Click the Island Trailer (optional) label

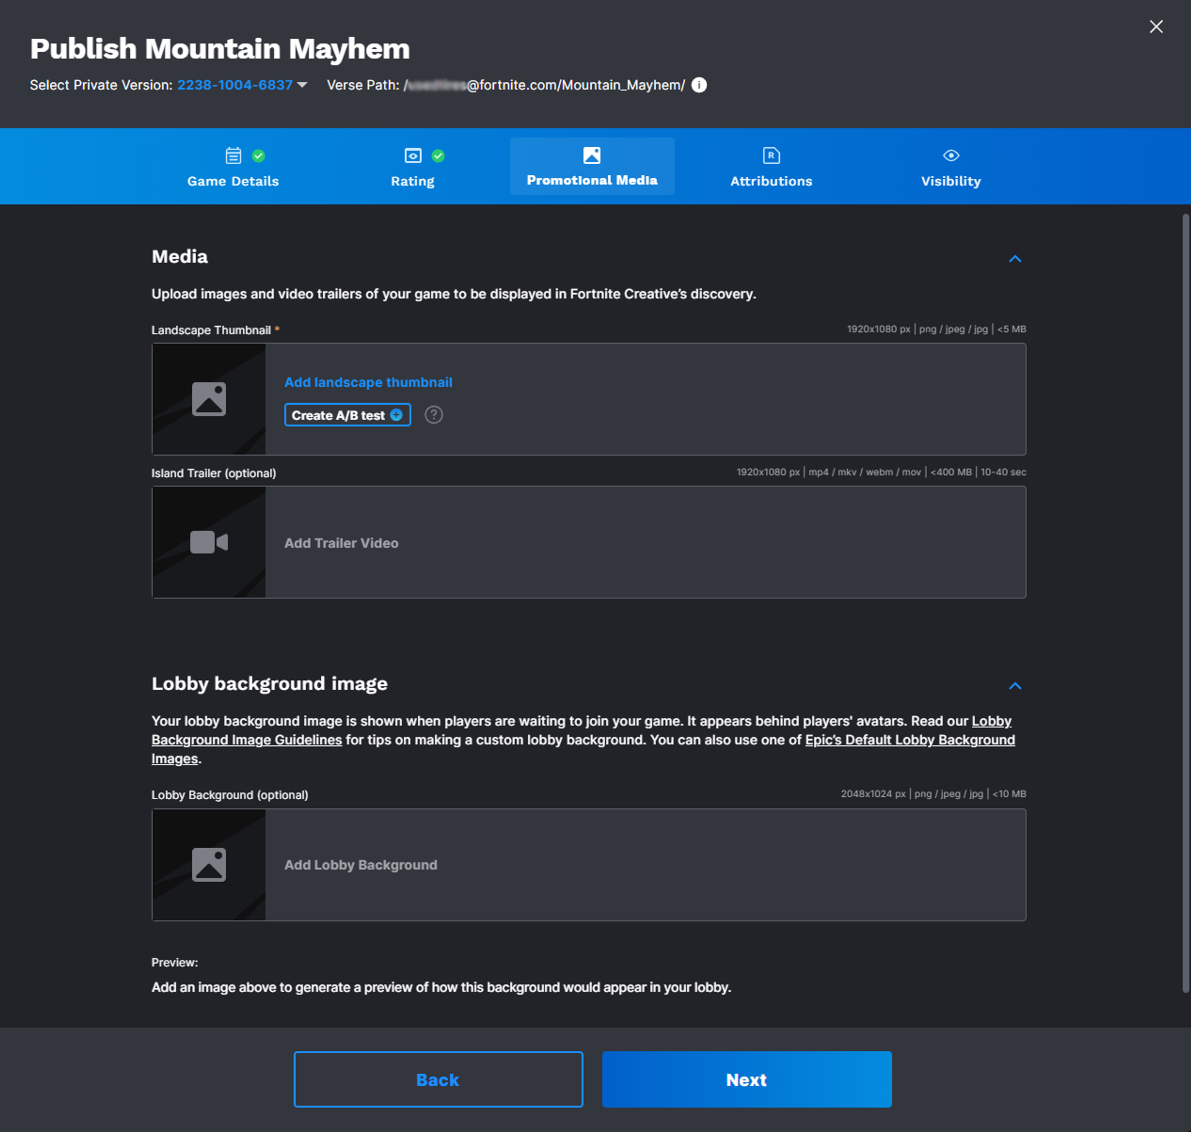pos(214,473)
